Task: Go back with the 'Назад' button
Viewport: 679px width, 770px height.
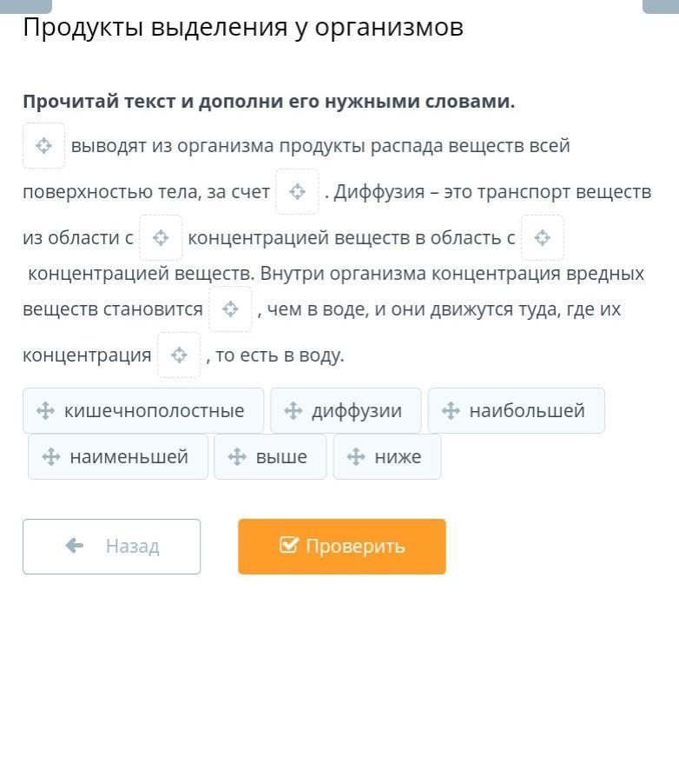Action: [111, 547]
